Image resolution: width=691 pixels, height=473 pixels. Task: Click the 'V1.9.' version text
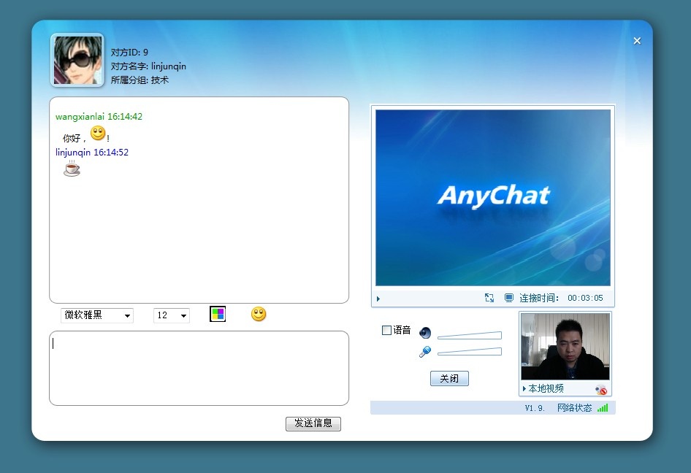point(535,408)
